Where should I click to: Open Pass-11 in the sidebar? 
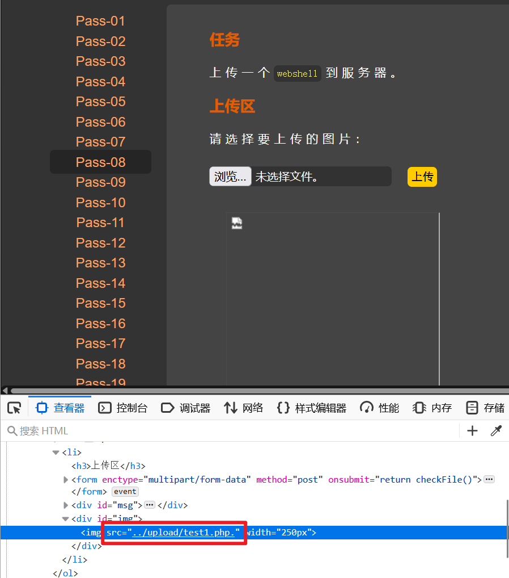100,222
